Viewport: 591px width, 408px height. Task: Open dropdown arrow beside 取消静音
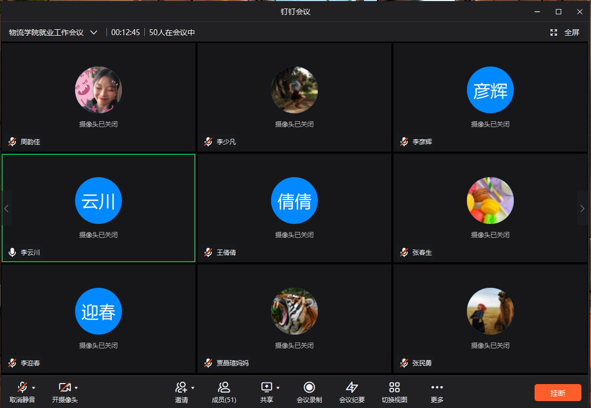click(x=34, y=388)
